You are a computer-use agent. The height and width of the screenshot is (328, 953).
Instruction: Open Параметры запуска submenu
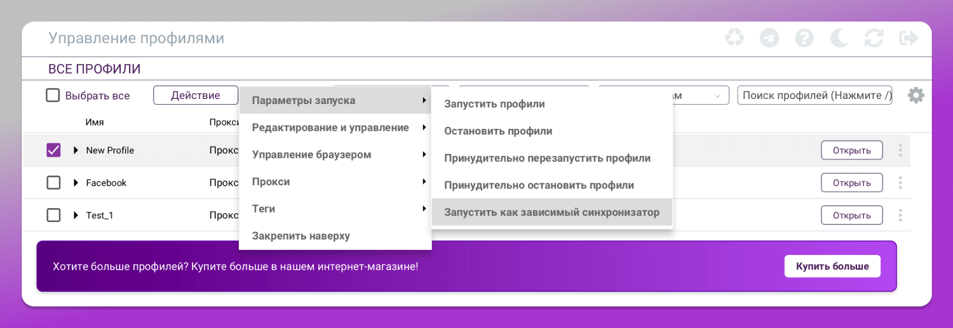(x=335, y=100)
